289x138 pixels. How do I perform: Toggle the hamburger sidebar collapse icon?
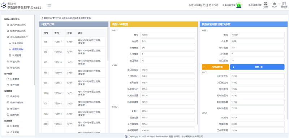[x=49, y=5]
